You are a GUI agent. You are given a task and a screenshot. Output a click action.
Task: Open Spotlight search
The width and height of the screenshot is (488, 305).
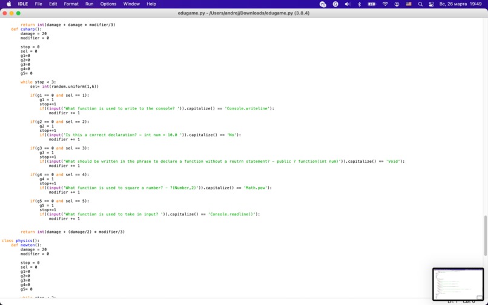coord(420,4)
